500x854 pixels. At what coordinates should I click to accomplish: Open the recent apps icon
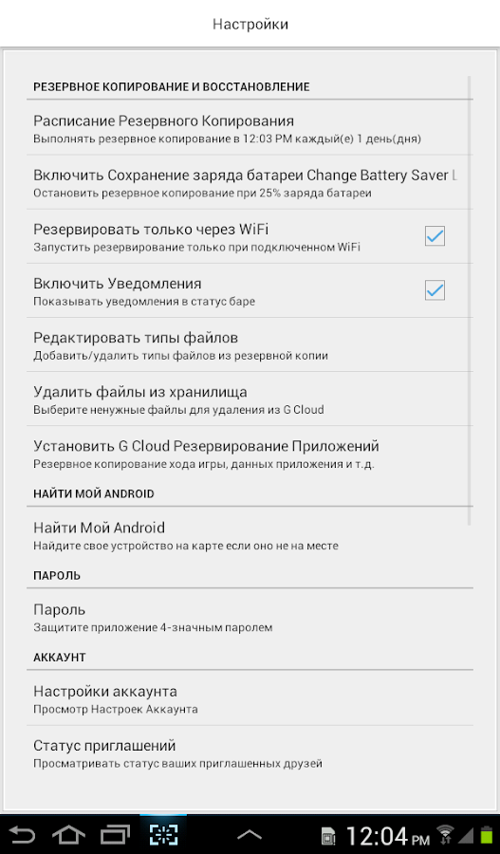coord(115,835)
